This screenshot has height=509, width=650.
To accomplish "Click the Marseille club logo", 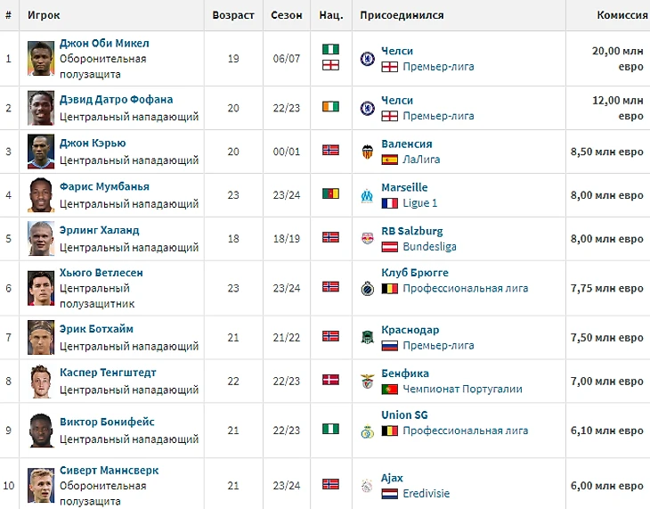I will pos(366,195).
